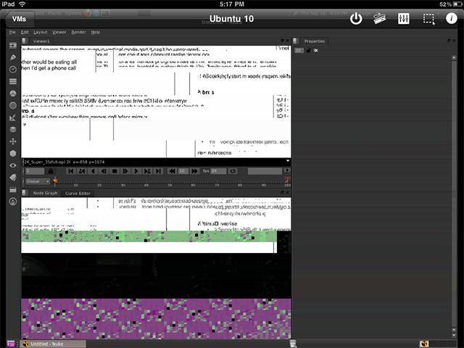Open the Render menu

[x=78, y=32]
